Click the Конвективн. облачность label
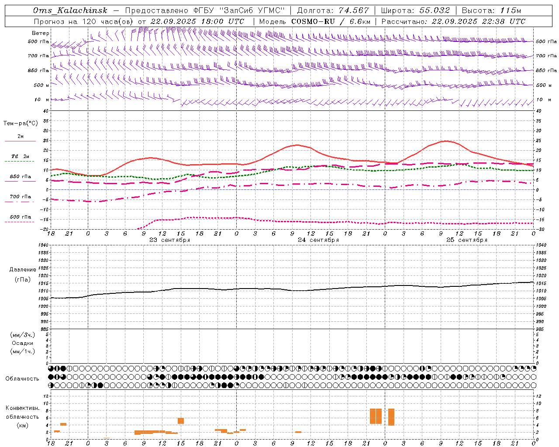The image size is (559, 447). tap(22, 413)
